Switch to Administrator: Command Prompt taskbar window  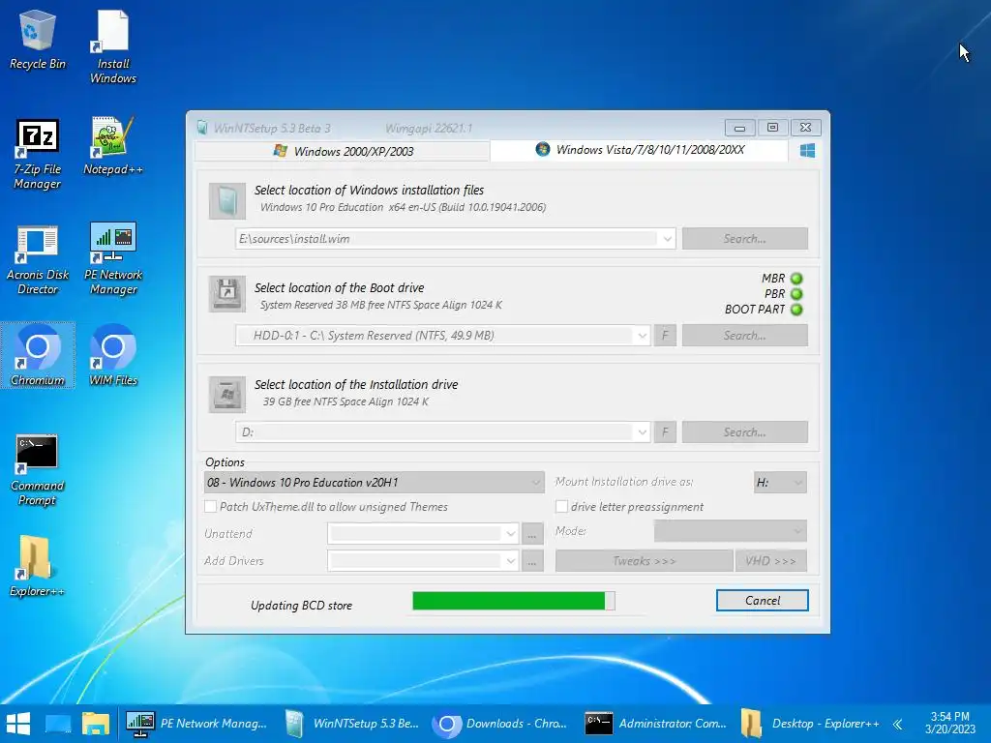point(656,724)
